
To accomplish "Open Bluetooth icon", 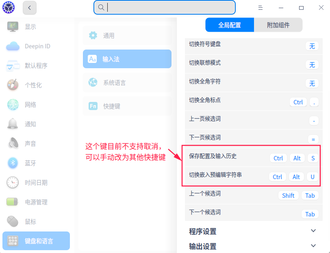I will pos(13,163).
